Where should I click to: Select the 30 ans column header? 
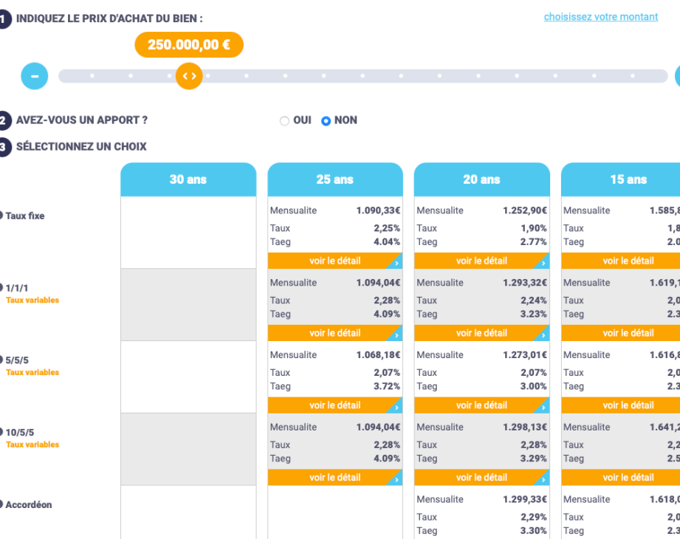(x=188, y=179)
